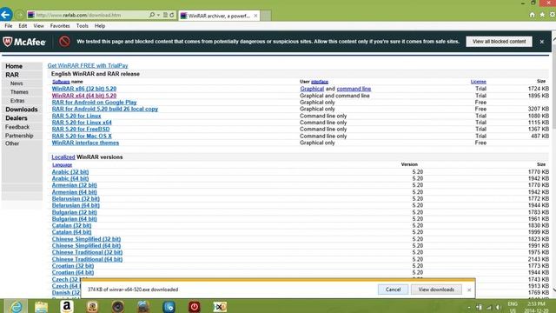Show hidden system tray icons arrow
The width and height of the screenshot is (556, 313).
pyautogui.click(x=469, y=307)
